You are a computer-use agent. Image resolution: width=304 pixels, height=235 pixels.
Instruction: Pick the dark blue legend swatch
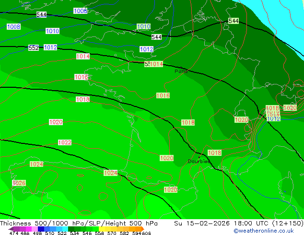point(41,229)
